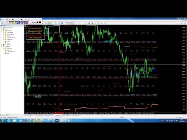Select the Осцилляторы folder in Navigator
This screenshot has height=140, width=187.
coord(11,34)
